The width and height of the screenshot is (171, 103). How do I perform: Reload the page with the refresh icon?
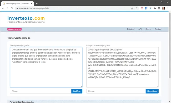(x=12, y=8)
